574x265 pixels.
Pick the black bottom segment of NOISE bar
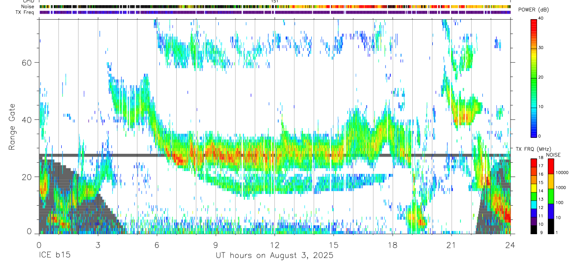tap(551, 226)
